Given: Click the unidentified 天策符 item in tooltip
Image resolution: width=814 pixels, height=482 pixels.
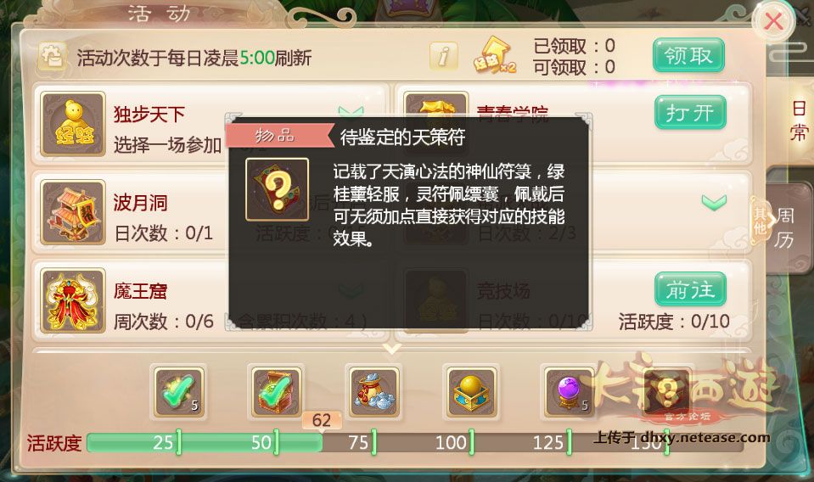Looking at the screenshot, I should point(278,190).
